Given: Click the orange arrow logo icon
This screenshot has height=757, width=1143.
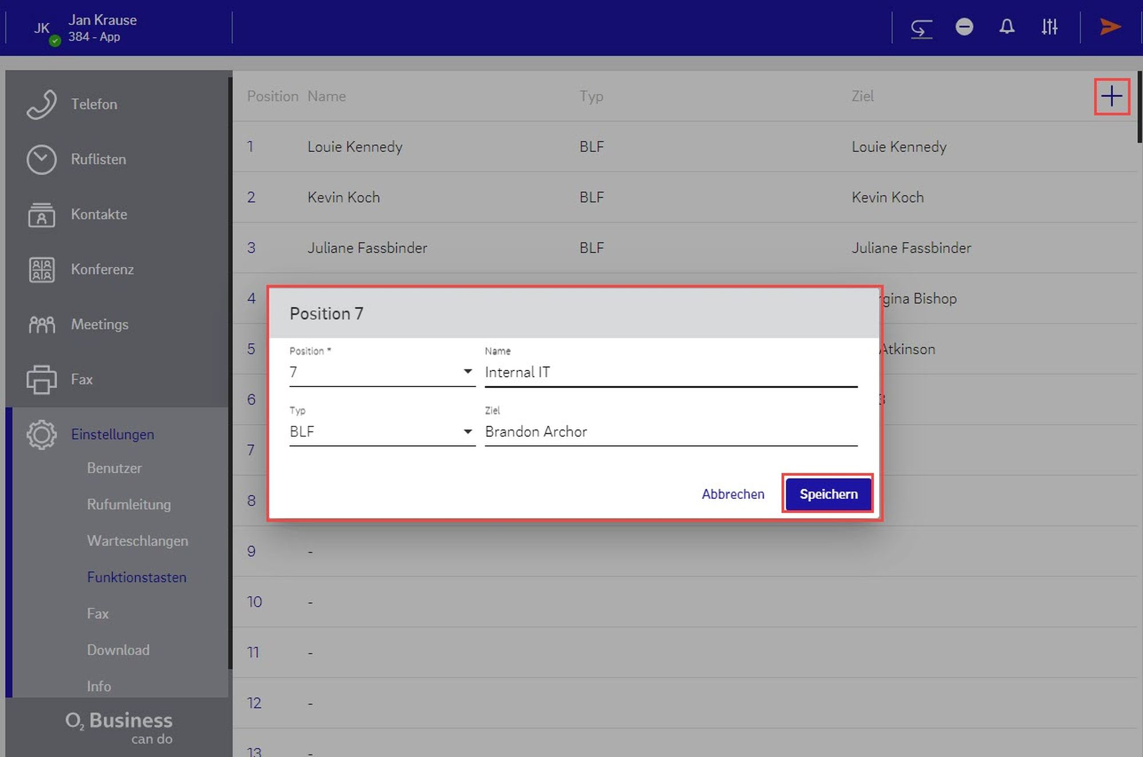Looking at the screenshot, I should click(1110, 27).
